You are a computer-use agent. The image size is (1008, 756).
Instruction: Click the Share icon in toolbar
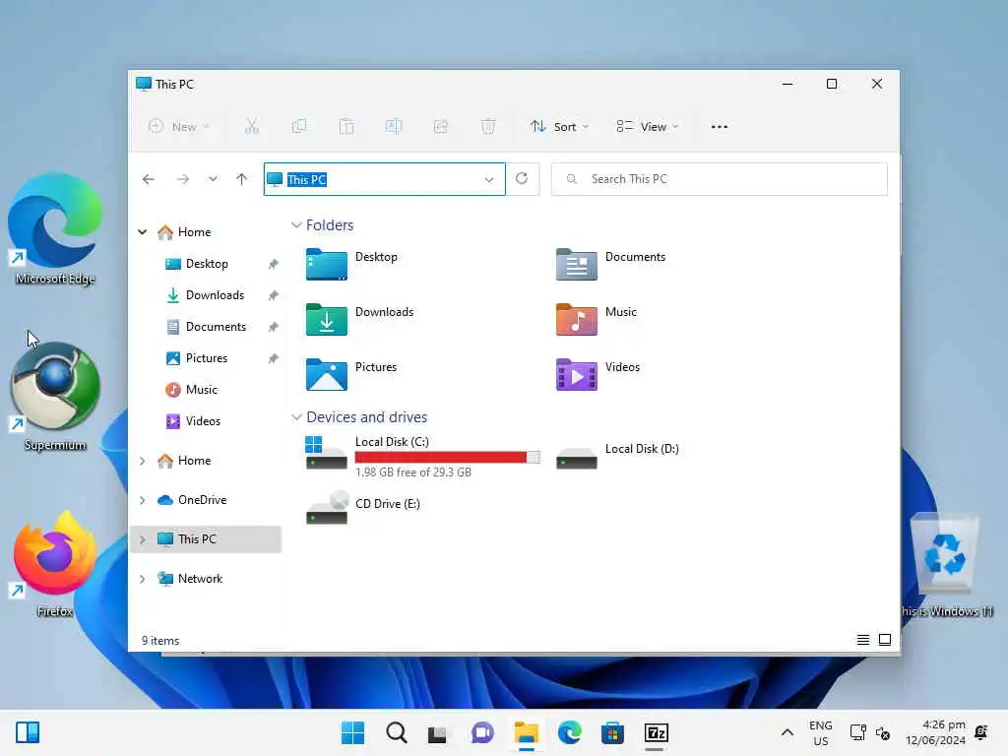(441, 127)
